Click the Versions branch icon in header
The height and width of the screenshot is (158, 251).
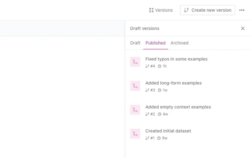[x=151, y=10]
